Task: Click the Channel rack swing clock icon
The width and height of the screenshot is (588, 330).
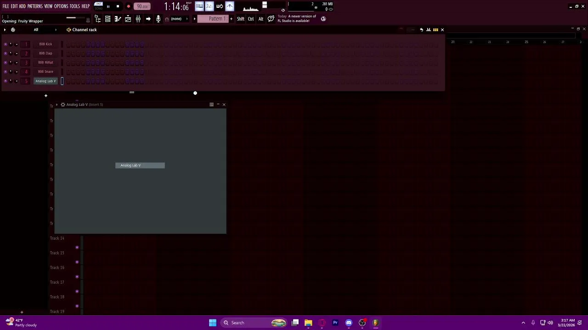Action: pyautogui.click(x=13, y=30)
